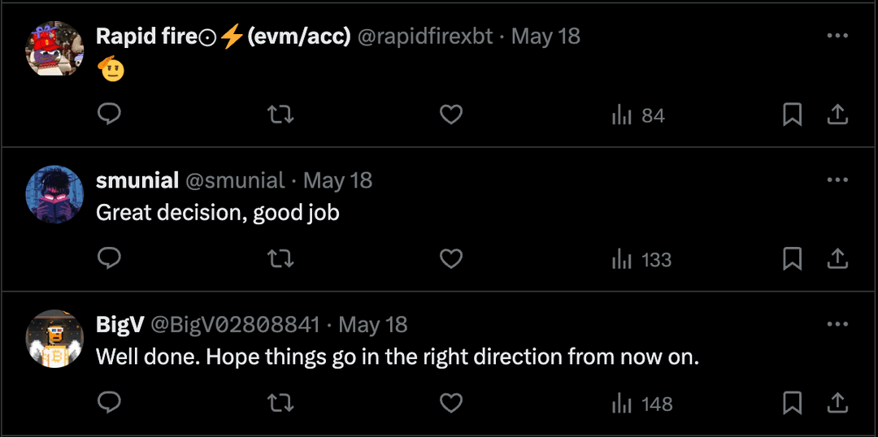Open more options for Rapid fire's tweet
The width and height of the screenshot is (878, 437).
(x=837, y=36)
